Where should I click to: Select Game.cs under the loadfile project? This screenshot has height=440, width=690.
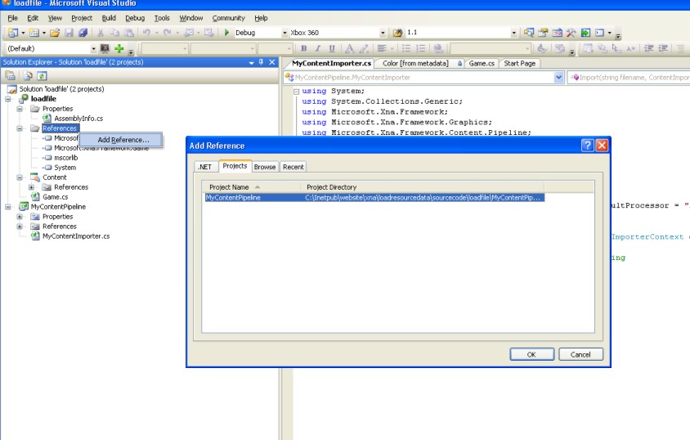[x=55, y=197]
